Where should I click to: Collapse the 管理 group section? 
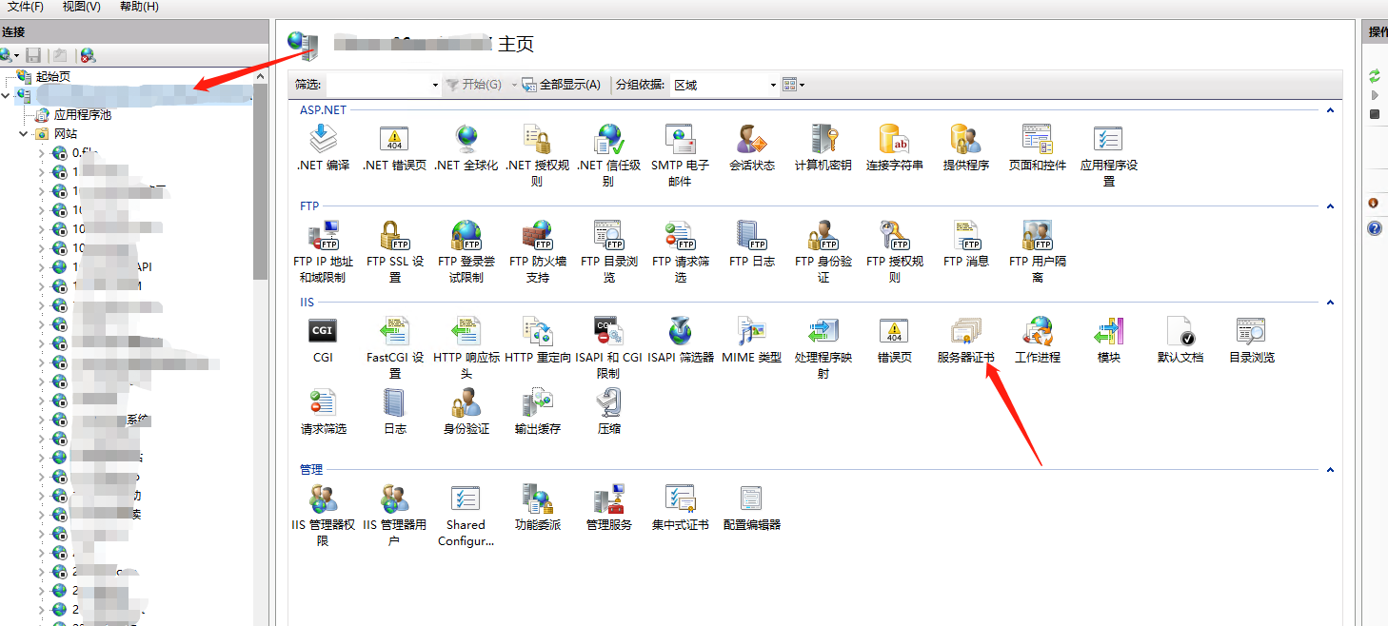(x=1331, y=470)
